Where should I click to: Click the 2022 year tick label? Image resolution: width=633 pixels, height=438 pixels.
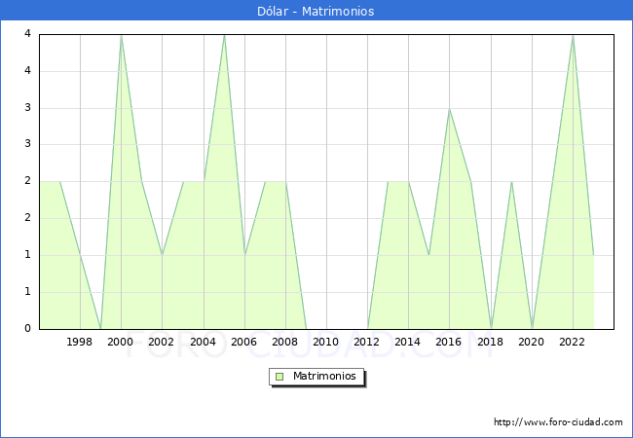click(573, 342)
